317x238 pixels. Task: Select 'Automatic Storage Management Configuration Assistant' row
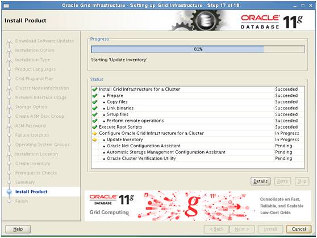point(198,152)
